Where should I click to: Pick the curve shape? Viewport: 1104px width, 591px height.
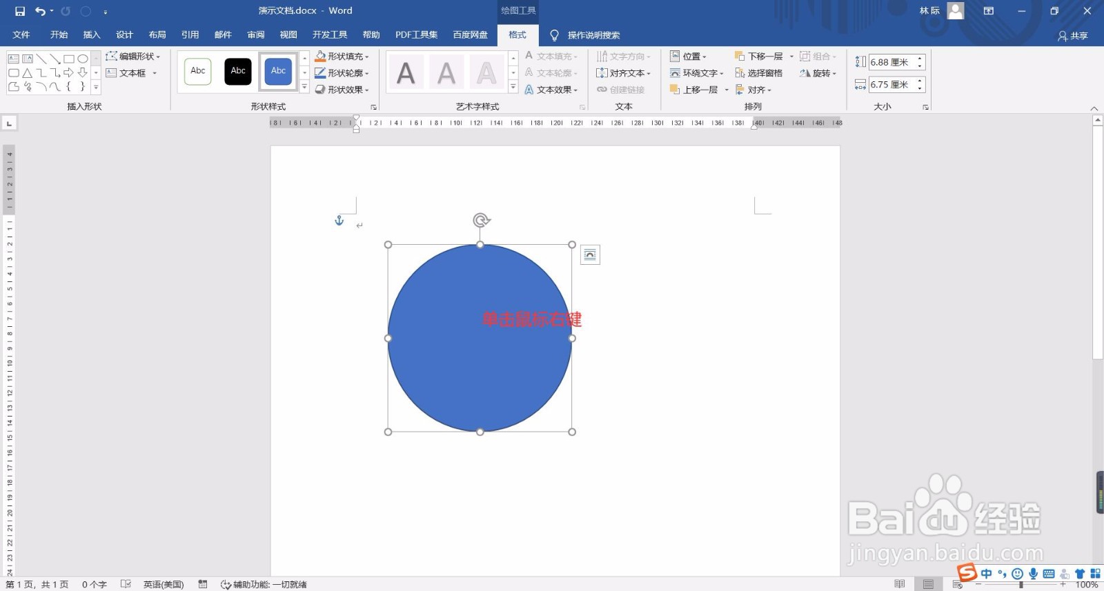pyautogui.click(x=55, y=86)
